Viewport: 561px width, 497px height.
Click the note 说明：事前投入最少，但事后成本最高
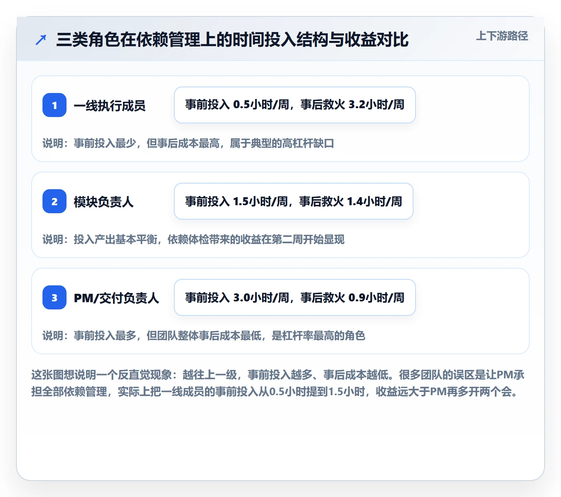188,143
